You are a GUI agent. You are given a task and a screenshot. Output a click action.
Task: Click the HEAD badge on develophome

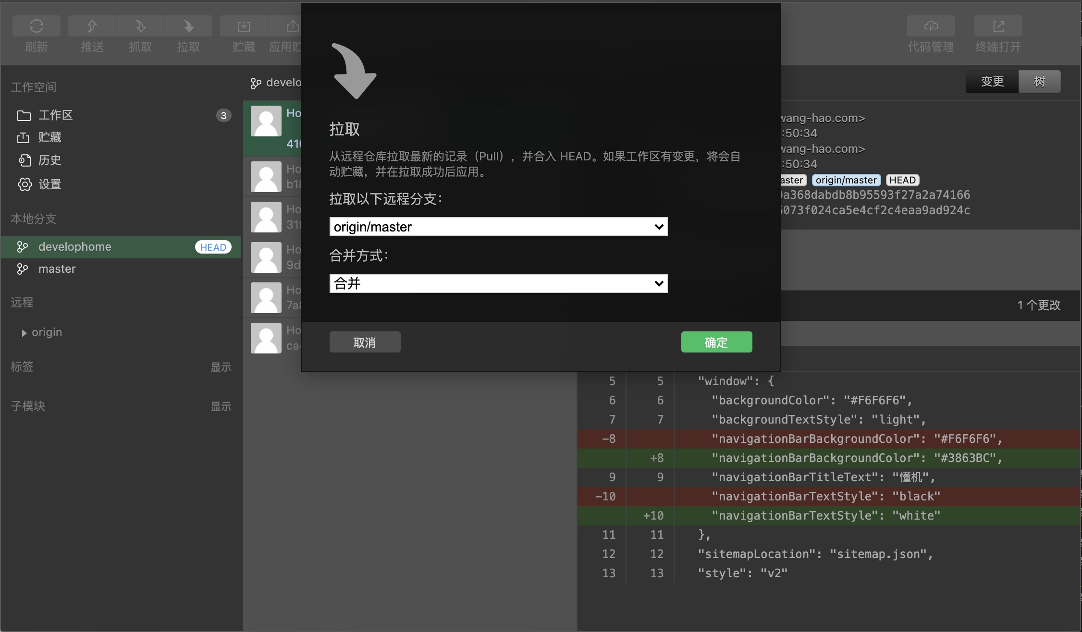click(213, 247)
